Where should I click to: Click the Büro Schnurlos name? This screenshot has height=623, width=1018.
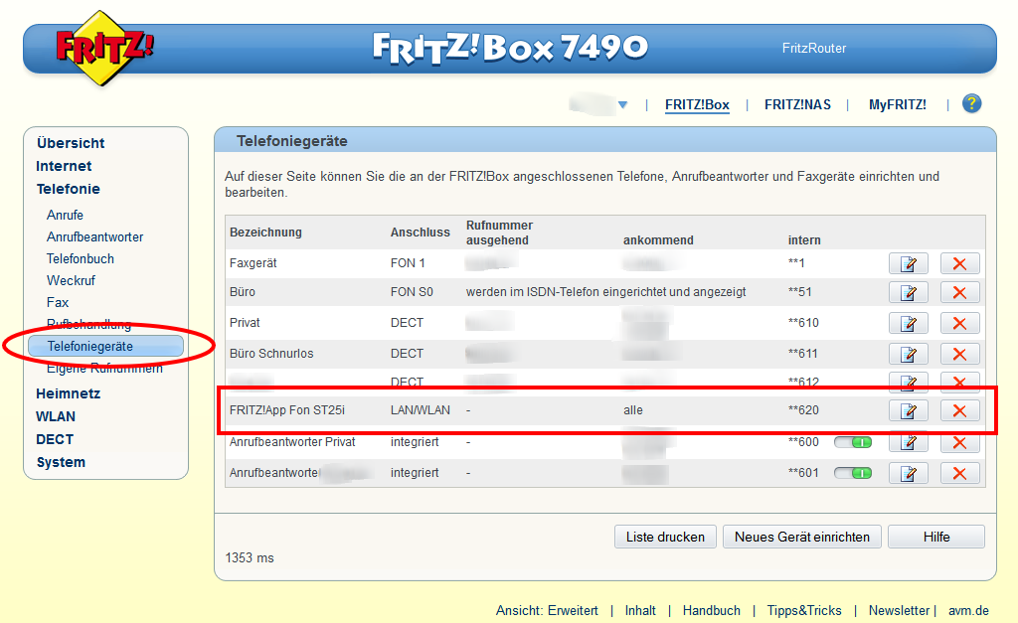click(271, 354)
